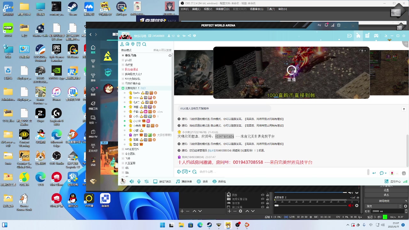Open OBS 视图(V) menu

click(208, 9)
